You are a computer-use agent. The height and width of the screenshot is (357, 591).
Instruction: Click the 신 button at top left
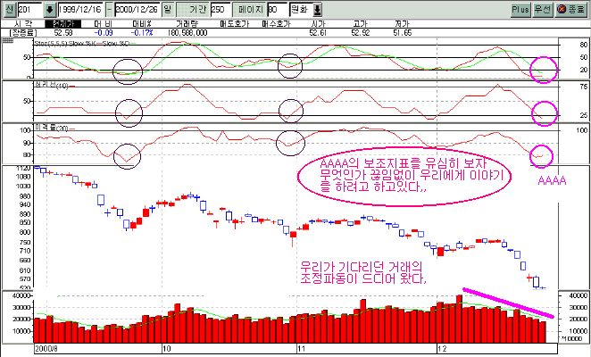pos(8,9)
